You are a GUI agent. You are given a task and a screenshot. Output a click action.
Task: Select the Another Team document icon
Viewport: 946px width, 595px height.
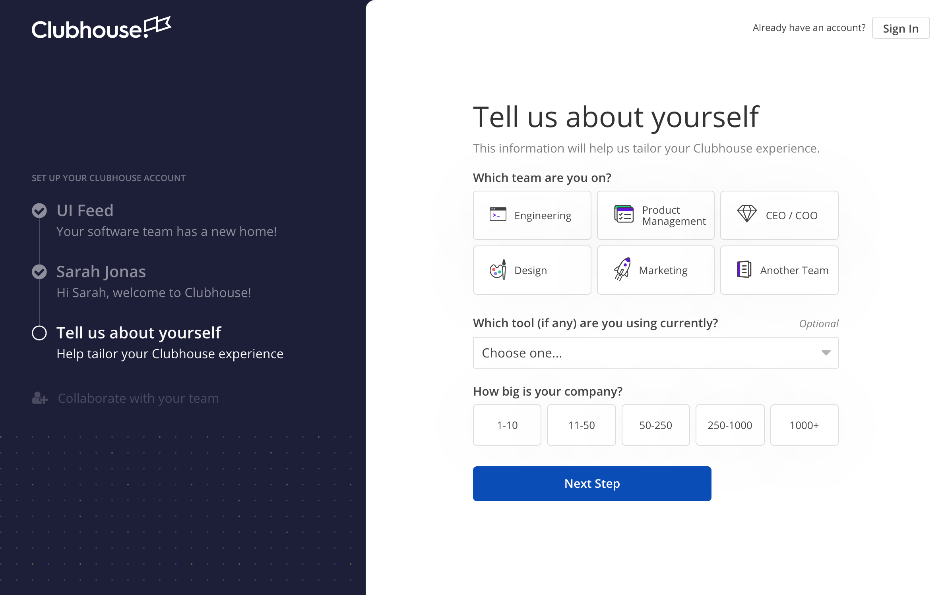744,269
